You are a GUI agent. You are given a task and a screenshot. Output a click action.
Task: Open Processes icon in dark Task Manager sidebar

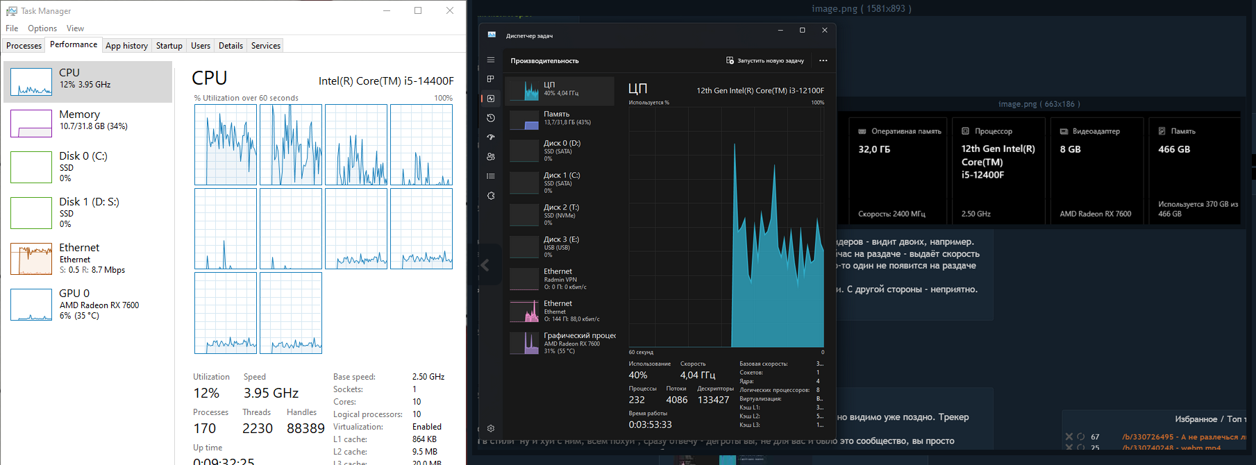point(490,79)
